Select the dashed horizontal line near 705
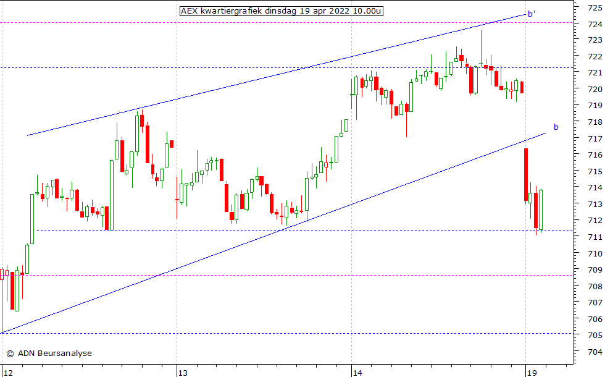The height and width of the screenshot is (377, 605). (309, 333)
